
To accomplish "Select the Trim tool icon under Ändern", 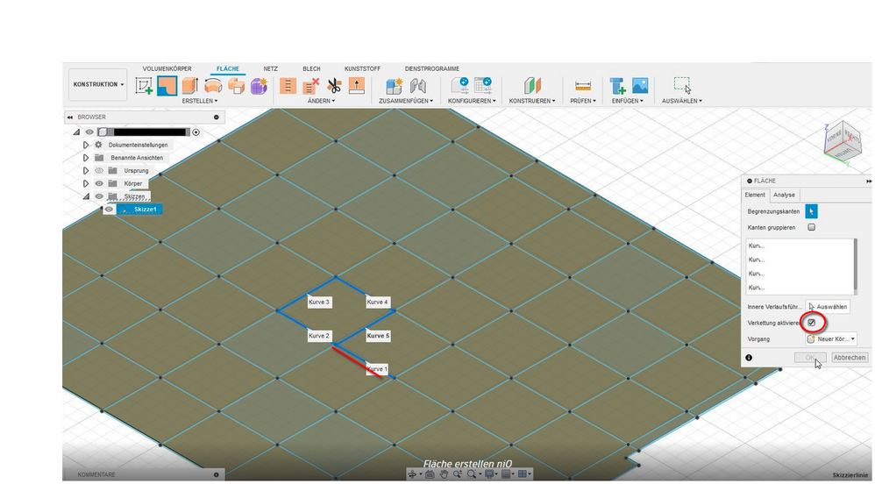I will coord(288,86).
